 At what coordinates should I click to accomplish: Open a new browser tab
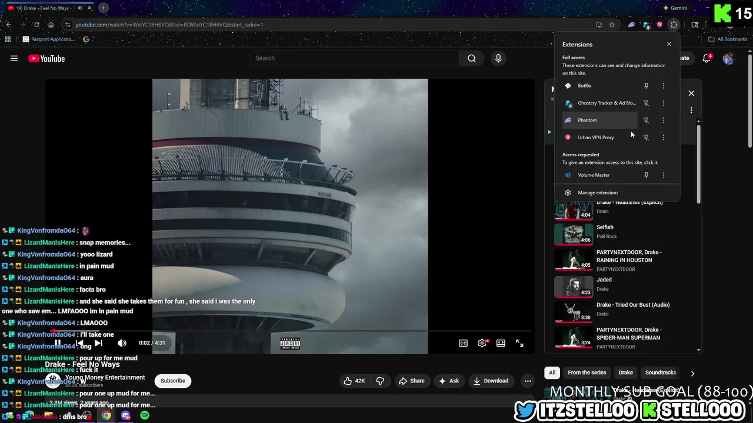103,8
